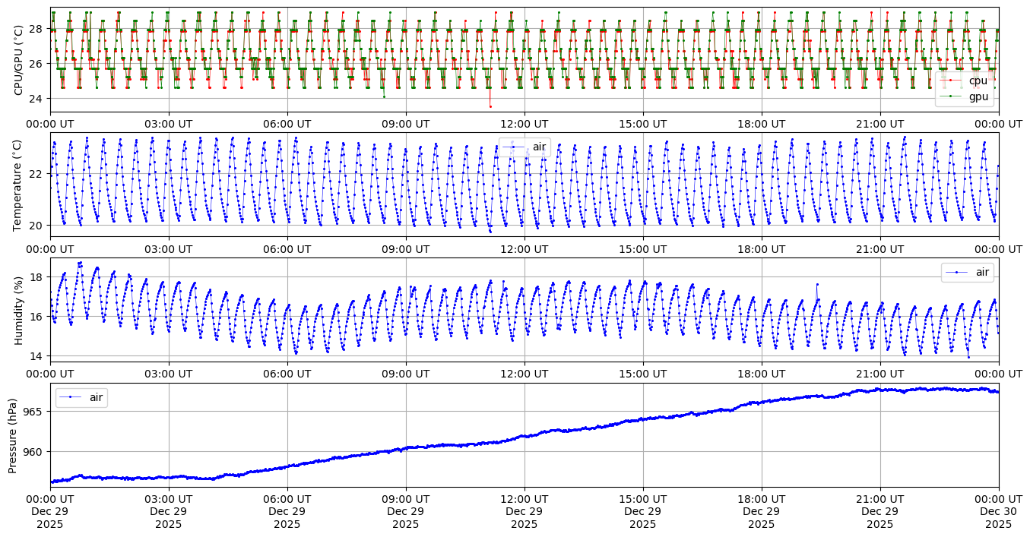Click the Pressure (hPa) axis label
This screenshot has height=537, width=1030.
click(x=13, y=435)
